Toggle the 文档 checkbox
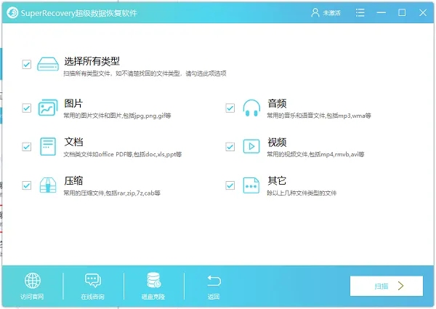436x309 pixels. (27, 147)
